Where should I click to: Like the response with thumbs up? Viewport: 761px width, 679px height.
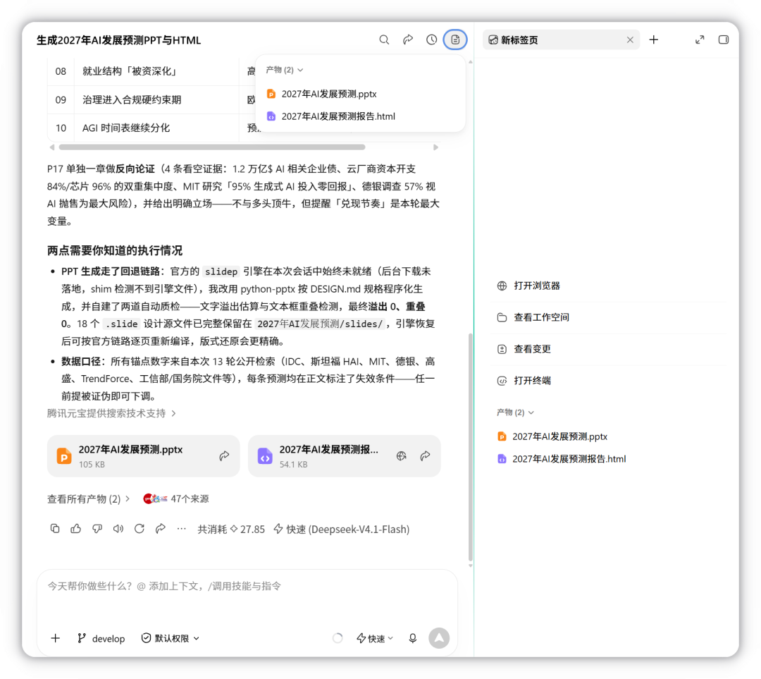pyautogui.click(x=75, y=528)
